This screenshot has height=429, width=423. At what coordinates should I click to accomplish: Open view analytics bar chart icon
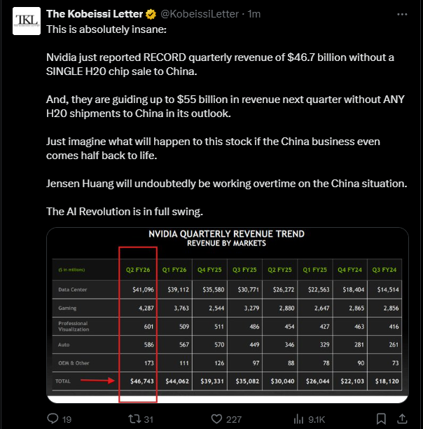pos(296,419)
